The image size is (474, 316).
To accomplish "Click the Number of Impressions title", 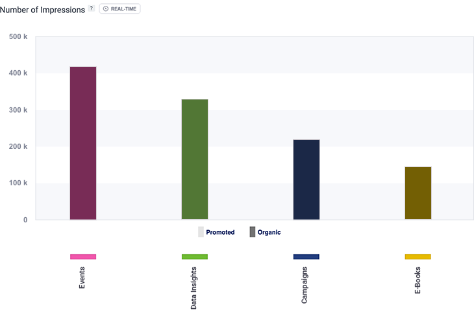I will (x=42, y=9).
